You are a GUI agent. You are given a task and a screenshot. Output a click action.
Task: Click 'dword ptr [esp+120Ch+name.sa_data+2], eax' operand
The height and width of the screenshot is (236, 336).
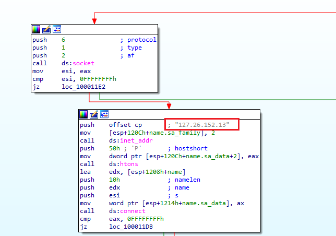(184, 156)
